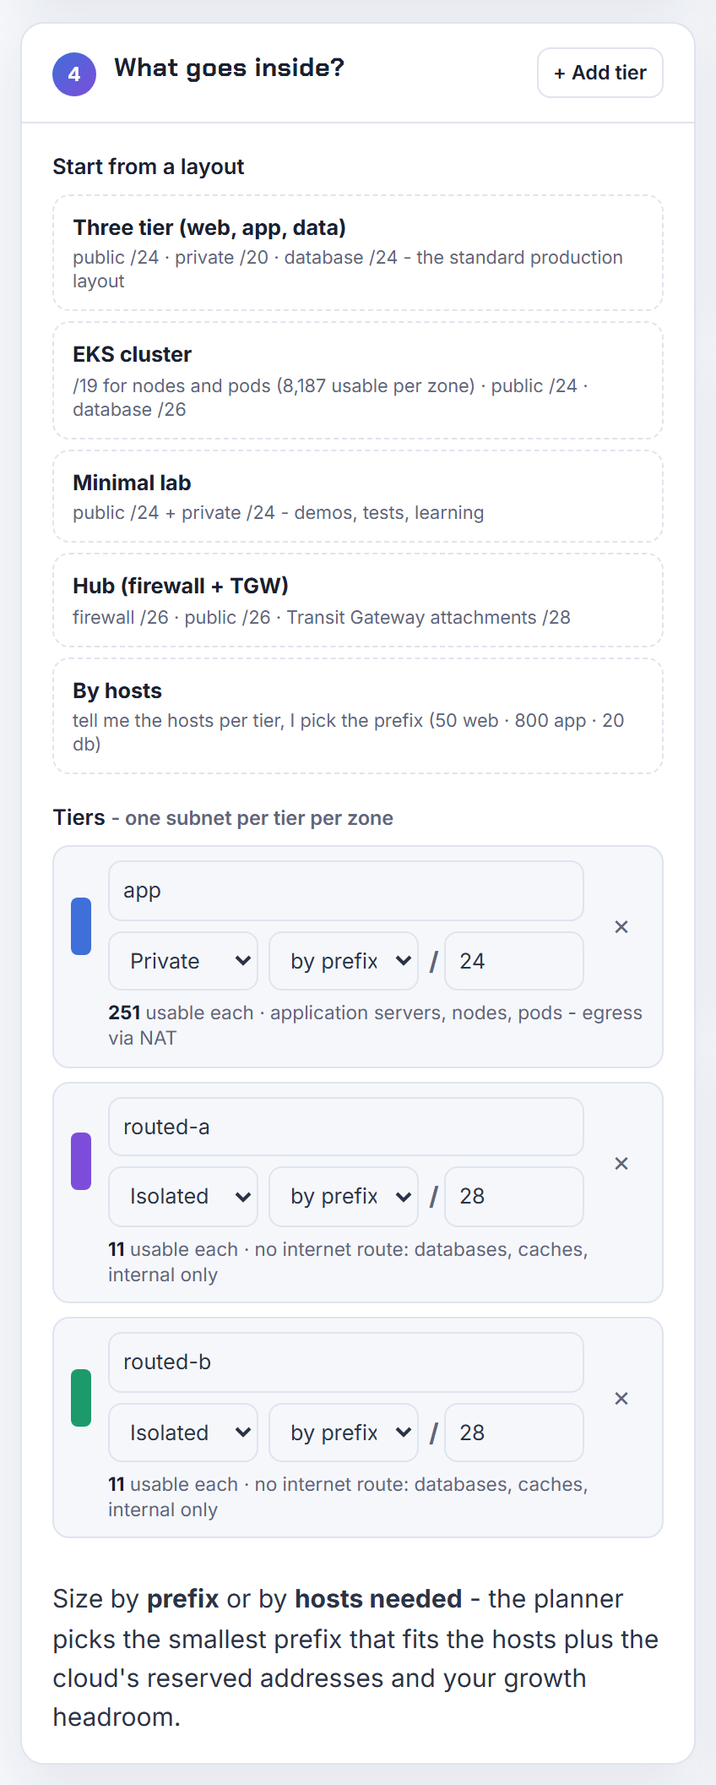This screenshot has height=1785, width=716.
Task: Expand the by prefix sizing dropdown for app
Action: click(344, 961)
